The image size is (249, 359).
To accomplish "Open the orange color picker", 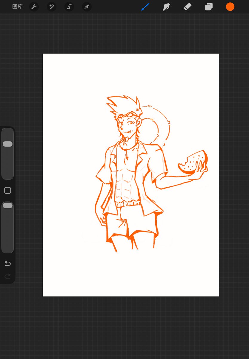I will [x=230, y=7].
